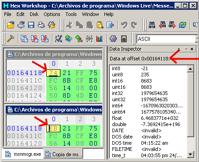Click the DOS time value 04:15:22 am
Screen dimensions: 199x162
point(155,143)
